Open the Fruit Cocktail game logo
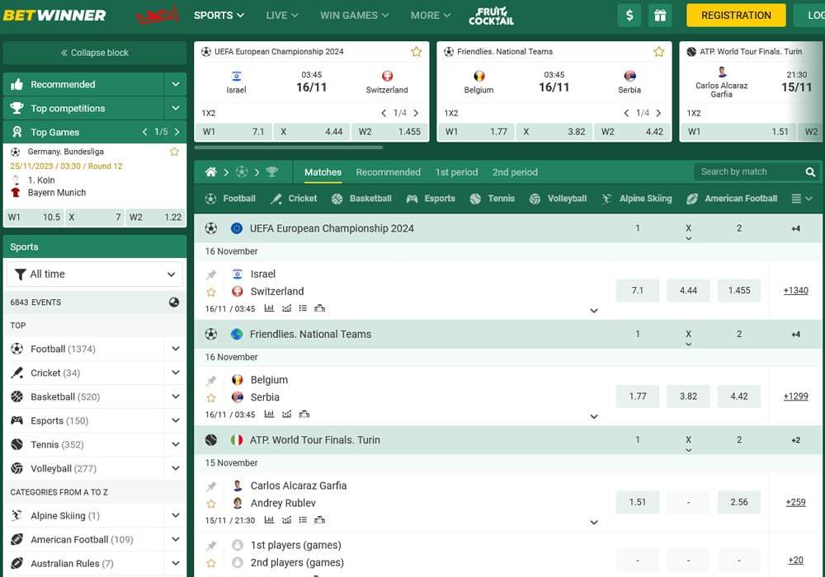 tap(491, 16)
